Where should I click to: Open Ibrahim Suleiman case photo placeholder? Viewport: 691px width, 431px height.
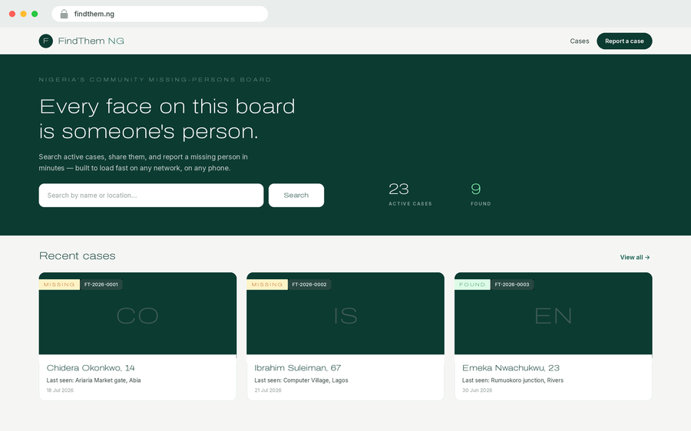point(345,314)
